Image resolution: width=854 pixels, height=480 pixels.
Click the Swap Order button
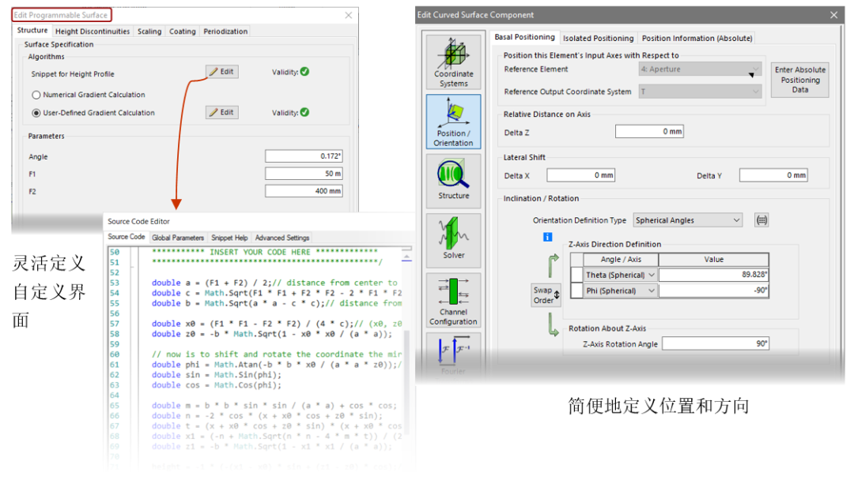[546, 295]
